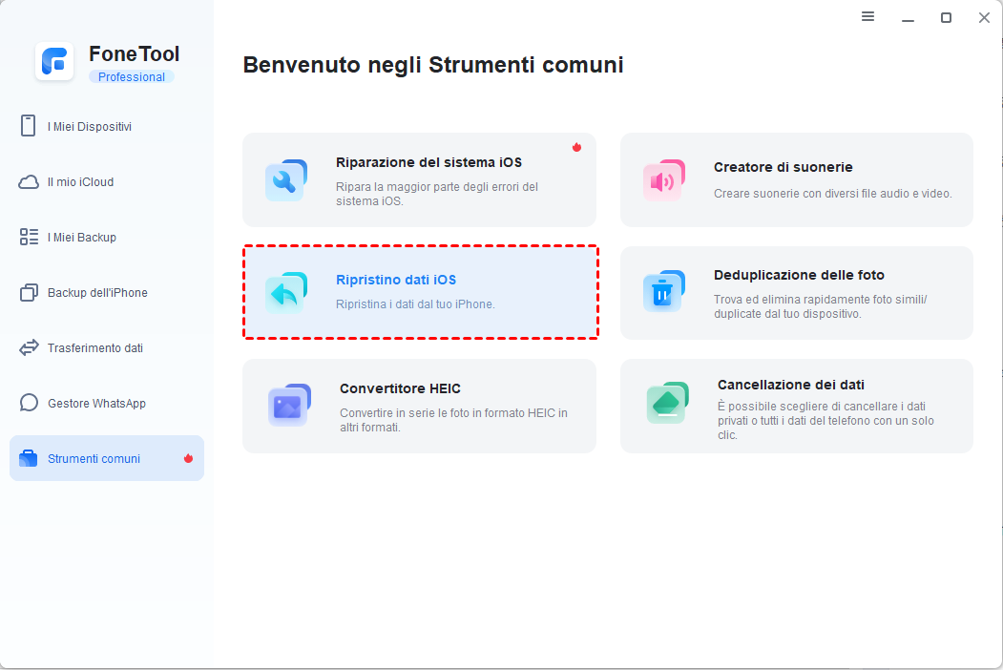The width and height of the screenshot is (1003, 670).
Task: Click the red flame badge on Riparazione card
Action: pyautogui.click(x=576, y=147)
